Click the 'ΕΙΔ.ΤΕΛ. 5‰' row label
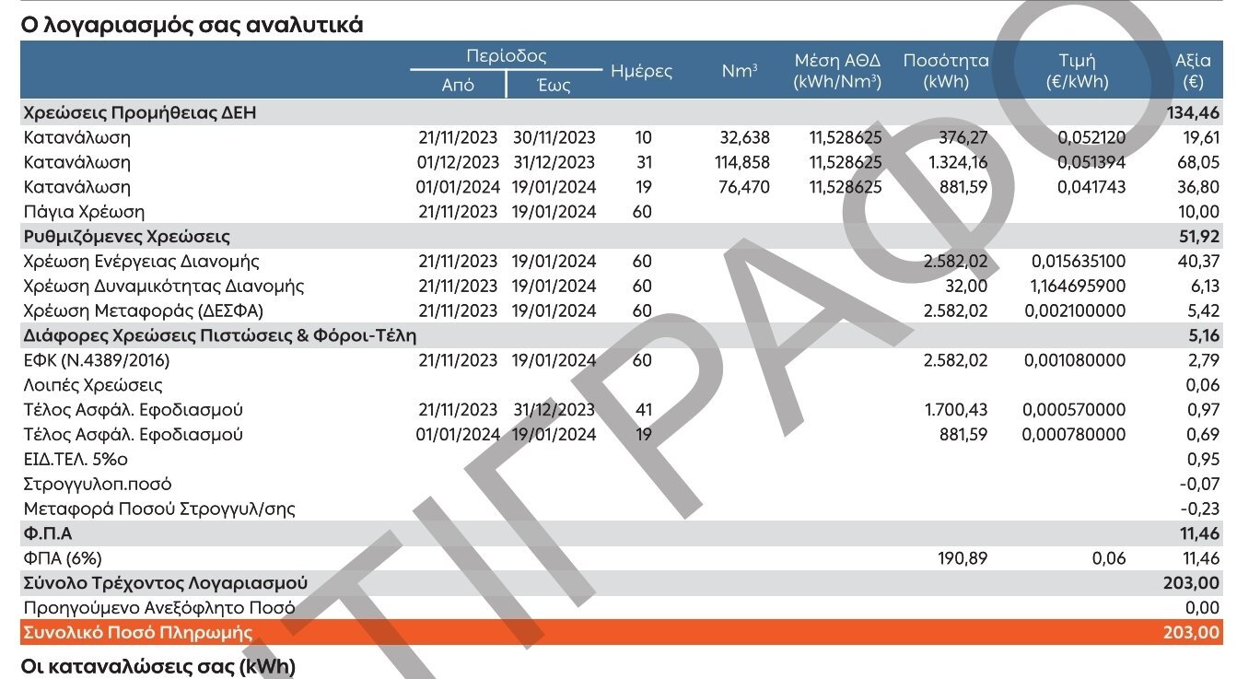The height and width of the screenshot is (679, 1237). coord(76,460)
